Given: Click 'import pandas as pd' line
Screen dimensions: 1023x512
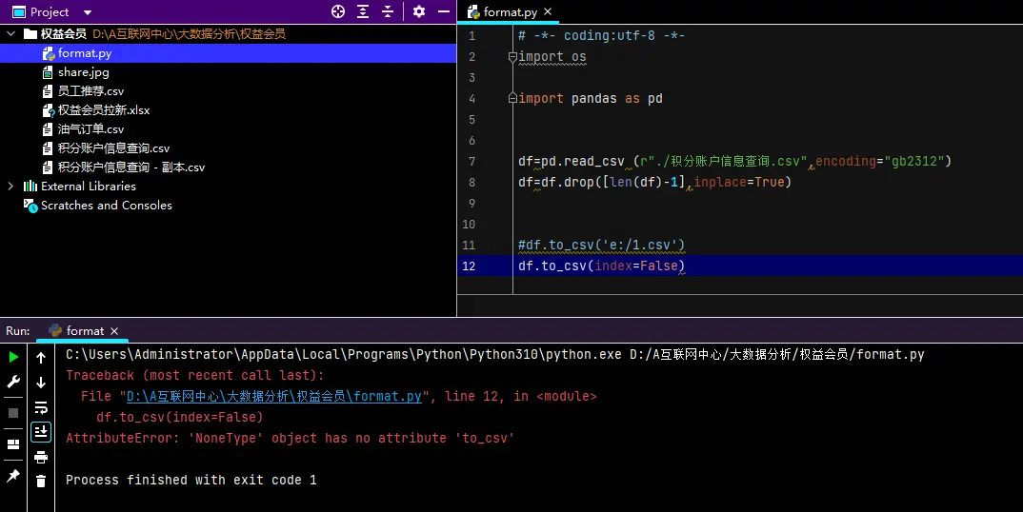Looking at the screenshot, I should [591, 98].
